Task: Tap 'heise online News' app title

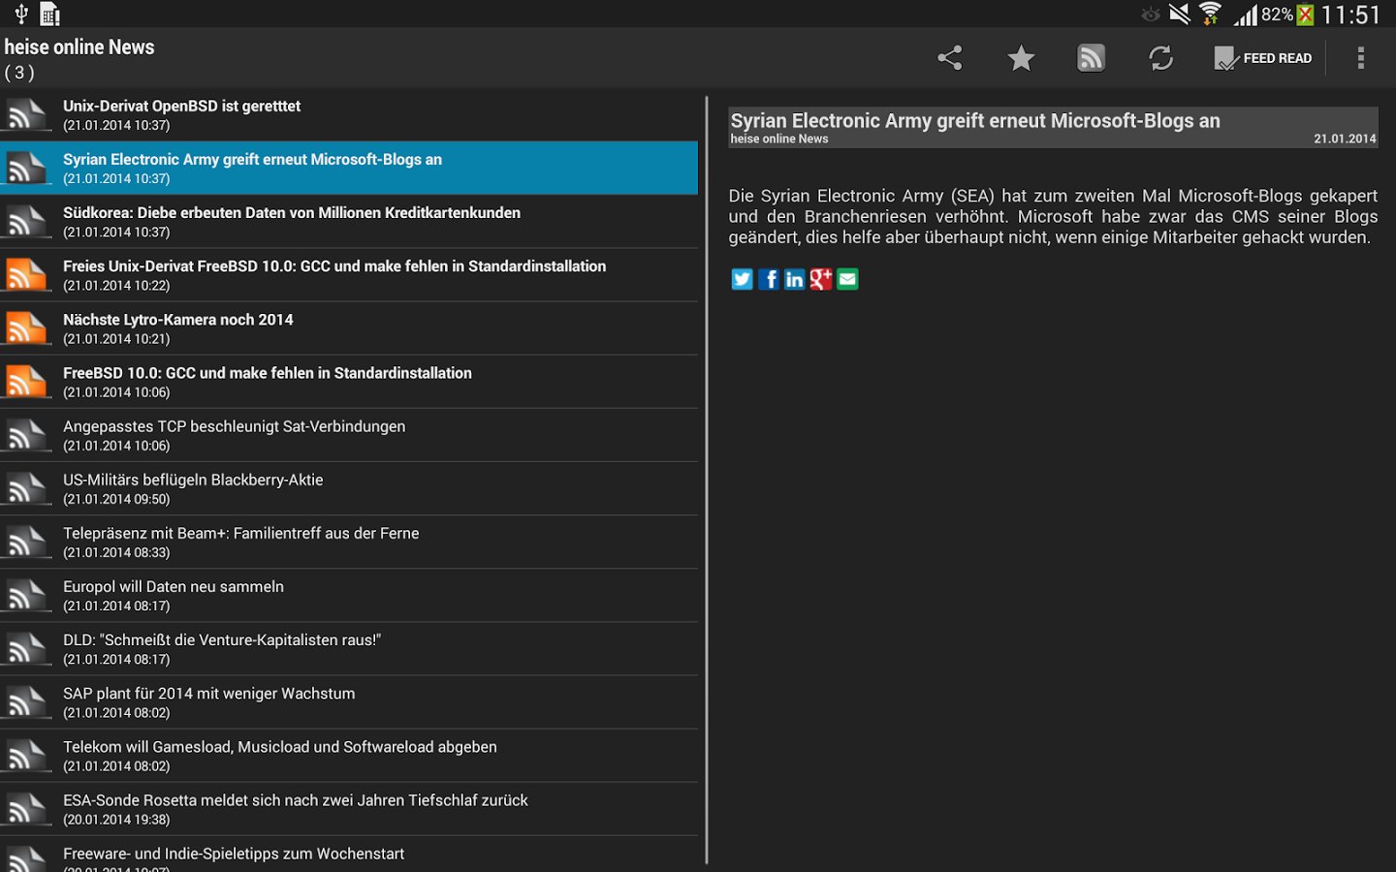Action: [79, 47]
